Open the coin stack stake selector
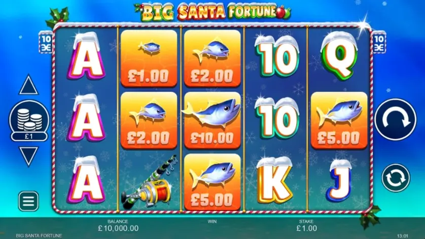Image resolution: width=425 pixels, height=239 pixels. pos(29,121)
